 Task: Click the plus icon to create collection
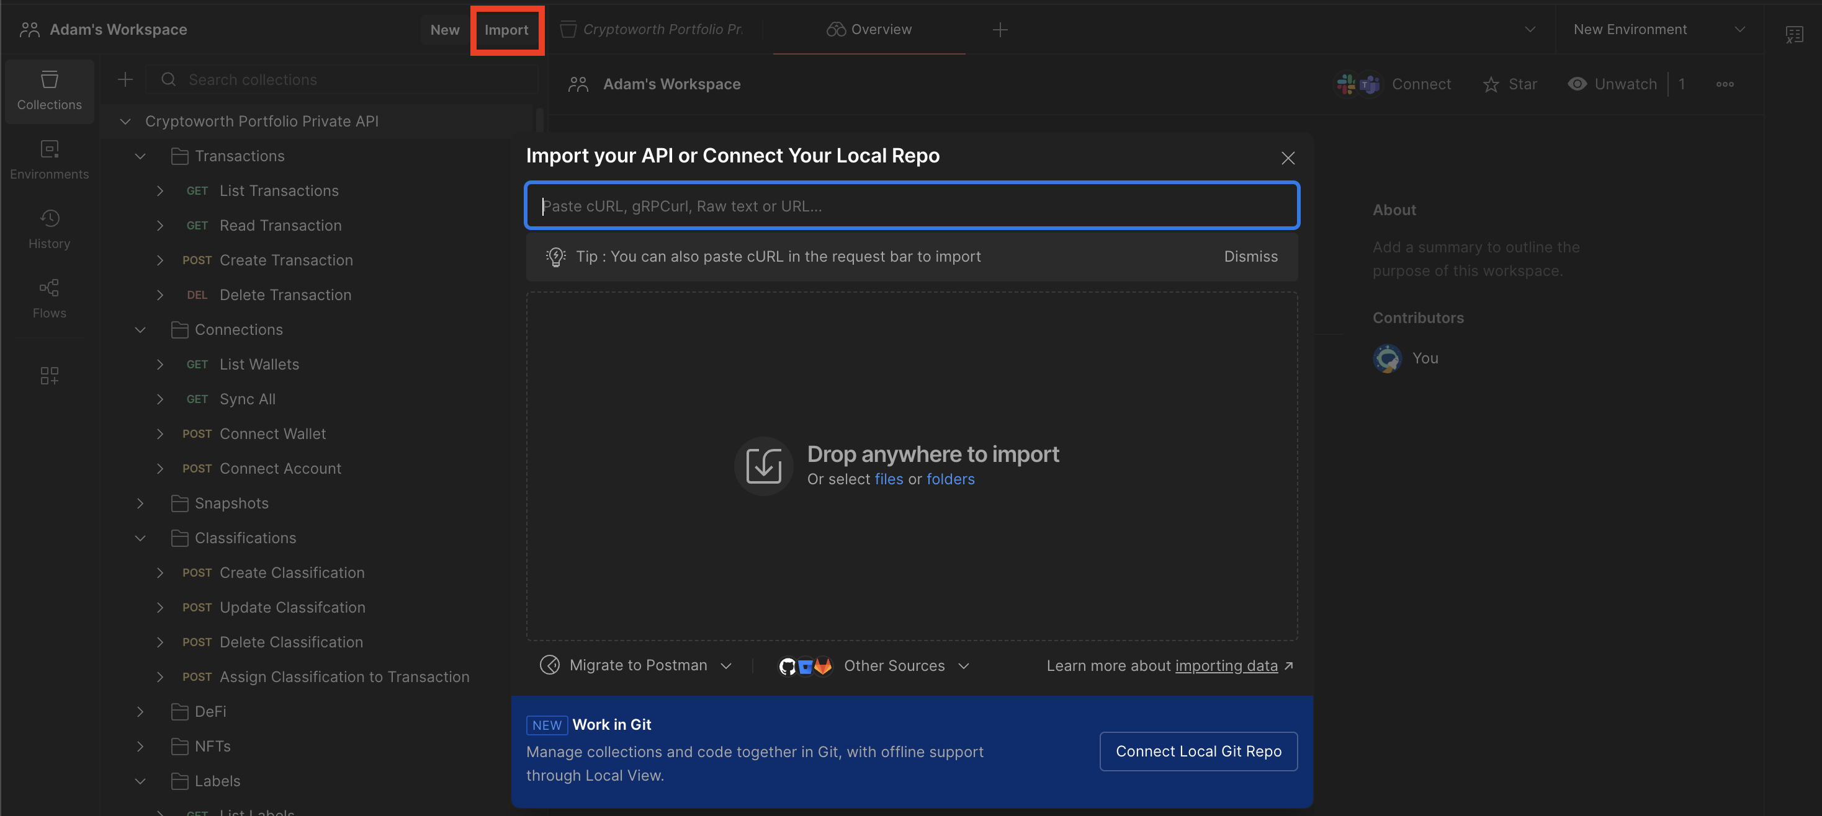click(125, 80)
